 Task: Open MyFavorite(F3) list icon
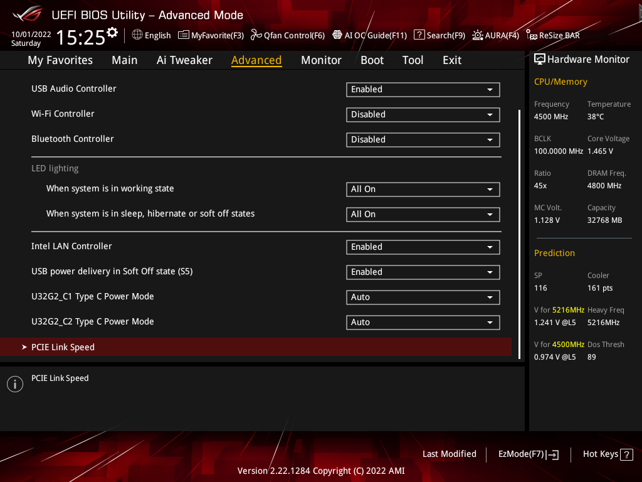tap(184, 35)
